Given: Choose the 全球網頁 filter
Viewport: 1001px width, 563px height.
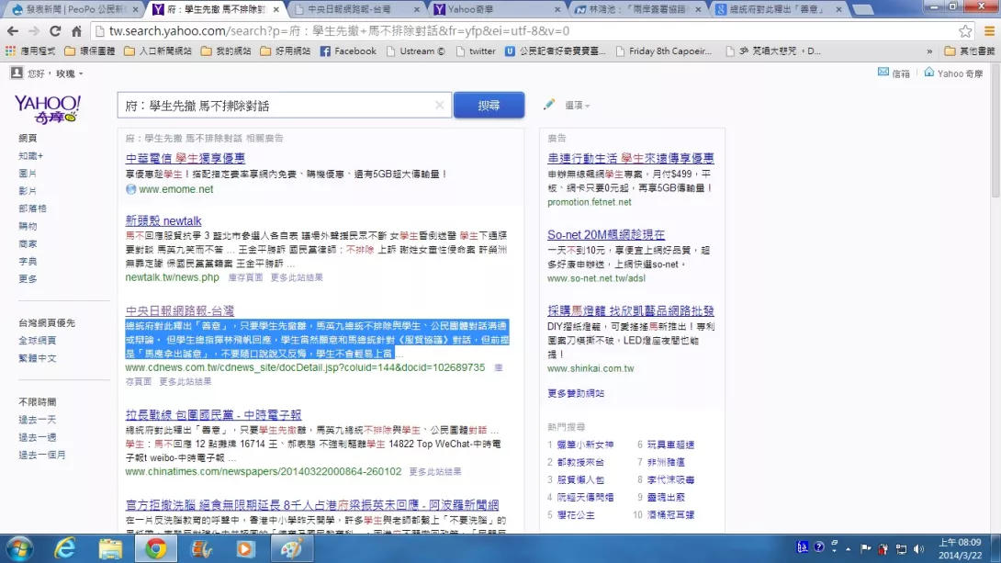Looking at the screenshot, I should [x=37, y=340].
